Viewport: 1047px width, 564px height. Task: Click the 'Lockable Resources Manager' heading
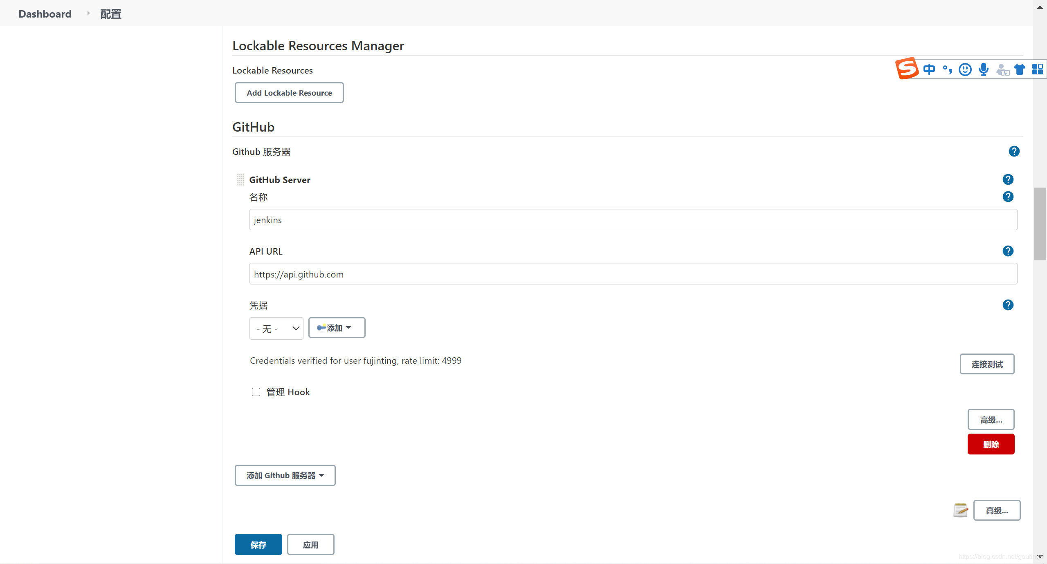pos(318,46)
